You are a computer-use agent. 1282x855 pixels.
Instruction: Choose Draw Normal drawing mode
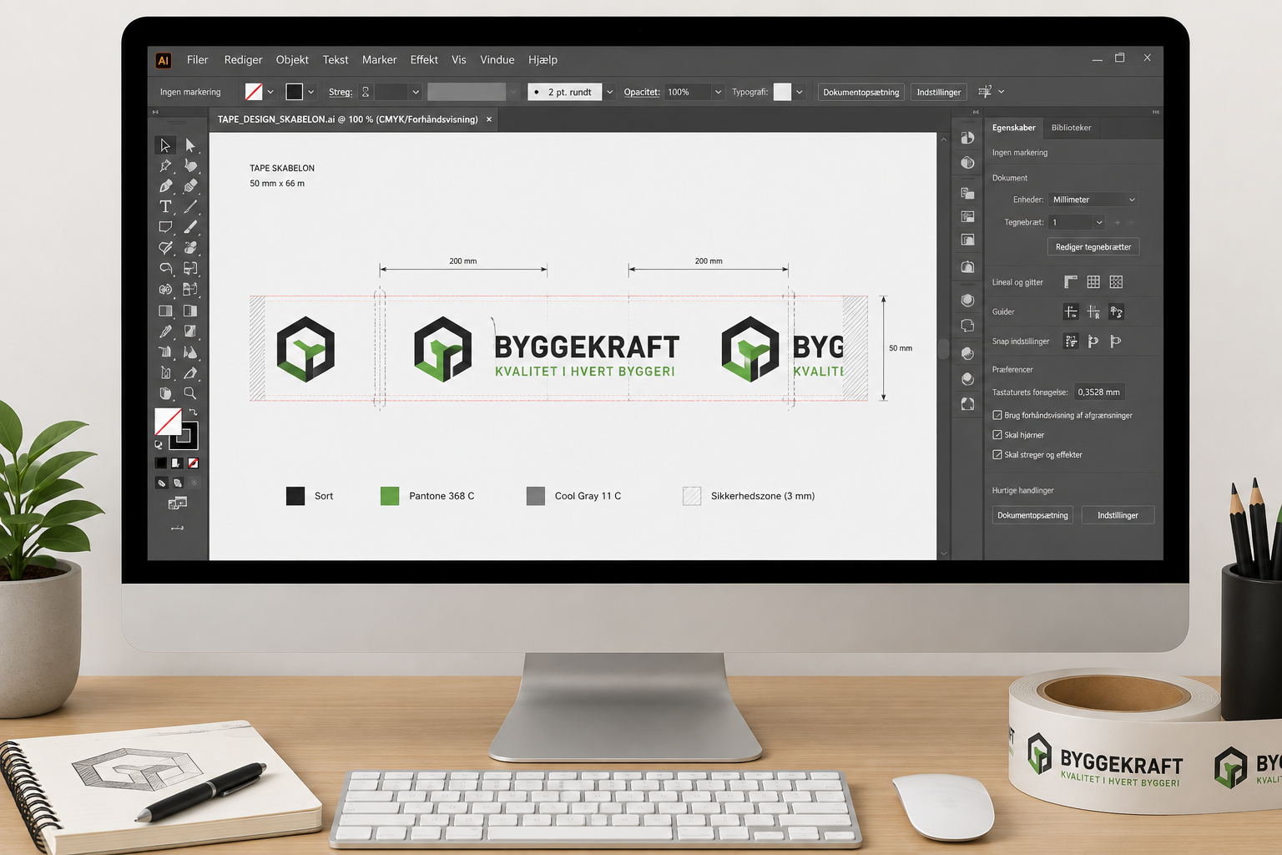click(x=161, y=483)
